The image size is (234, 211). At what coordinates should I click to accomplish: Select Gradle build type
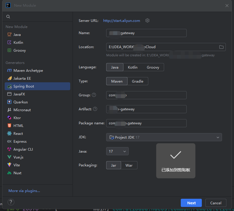coord(137,81)
